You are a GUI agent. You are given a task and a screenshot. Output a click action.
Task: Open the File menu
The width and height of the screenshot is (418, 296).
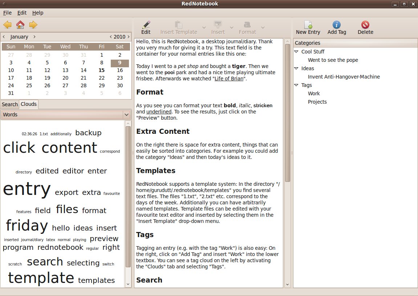[x=7, y=13]
